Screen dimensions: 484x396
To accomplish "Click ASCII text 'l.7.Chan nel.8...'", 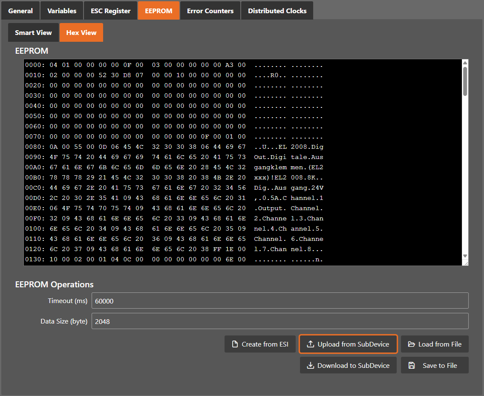I will click(x=288, y=249).
